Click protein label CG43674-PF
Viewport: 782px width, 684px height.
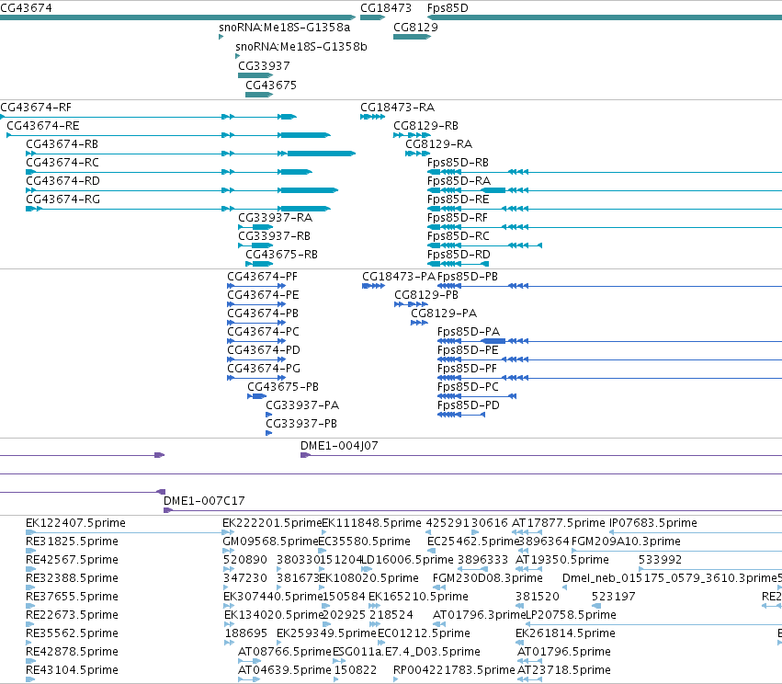coord(262,277)
